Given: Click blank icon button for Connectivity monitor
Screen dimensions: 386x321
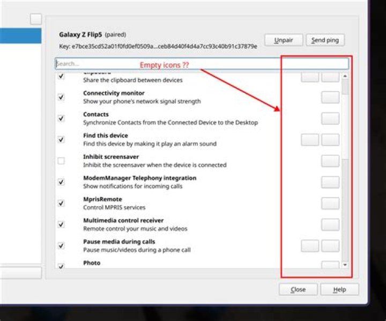Looking at the screenshot, I should 330,97.
